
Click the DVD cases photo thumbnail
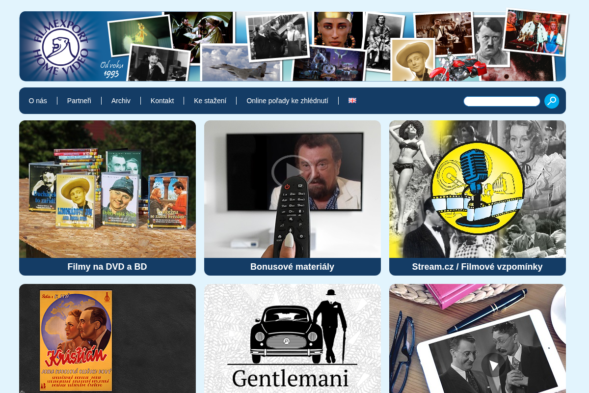107,189
